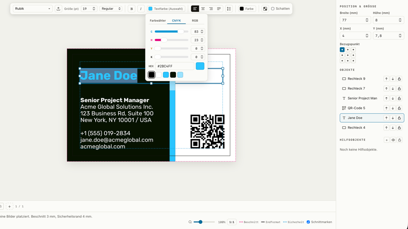Move Rechteck 9 layer up
408x229 pixels.
coord(386,79)
